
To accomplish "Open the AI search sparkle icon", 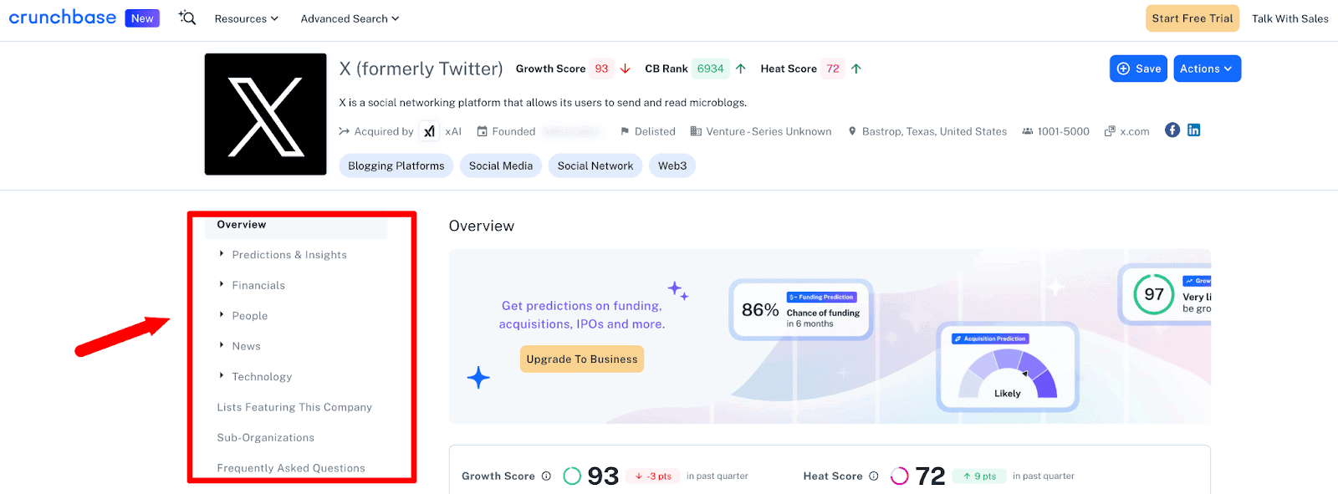I will tap(187, 18).
